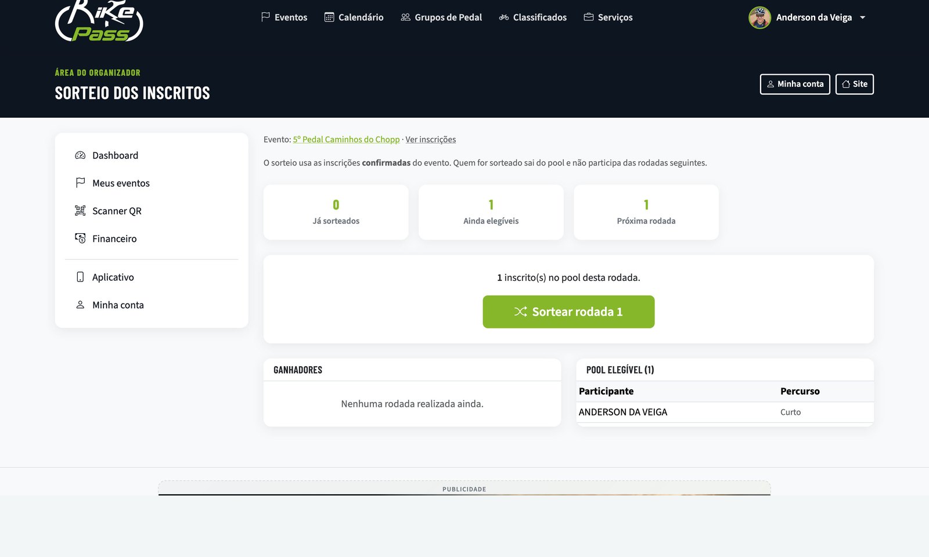Click the Participante column header
Screen dimensions: 929x557
(x=606, y=391)
